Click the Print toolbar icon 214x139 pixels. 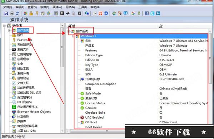pyautogui.click(x=12, y=13)
